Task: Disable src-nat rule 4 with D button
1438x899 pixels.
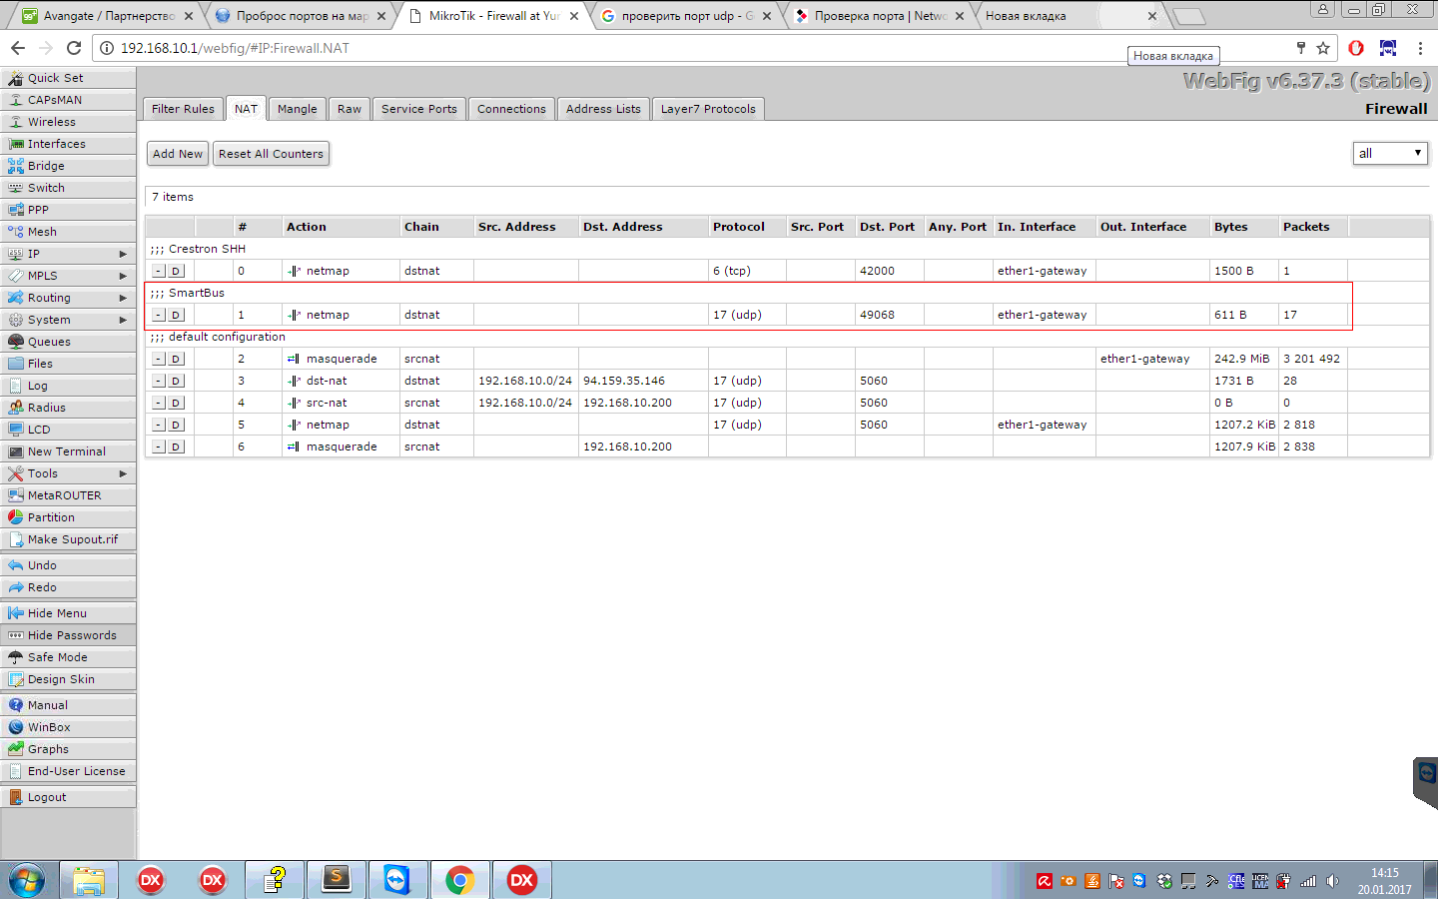Action: pos(176,403)
